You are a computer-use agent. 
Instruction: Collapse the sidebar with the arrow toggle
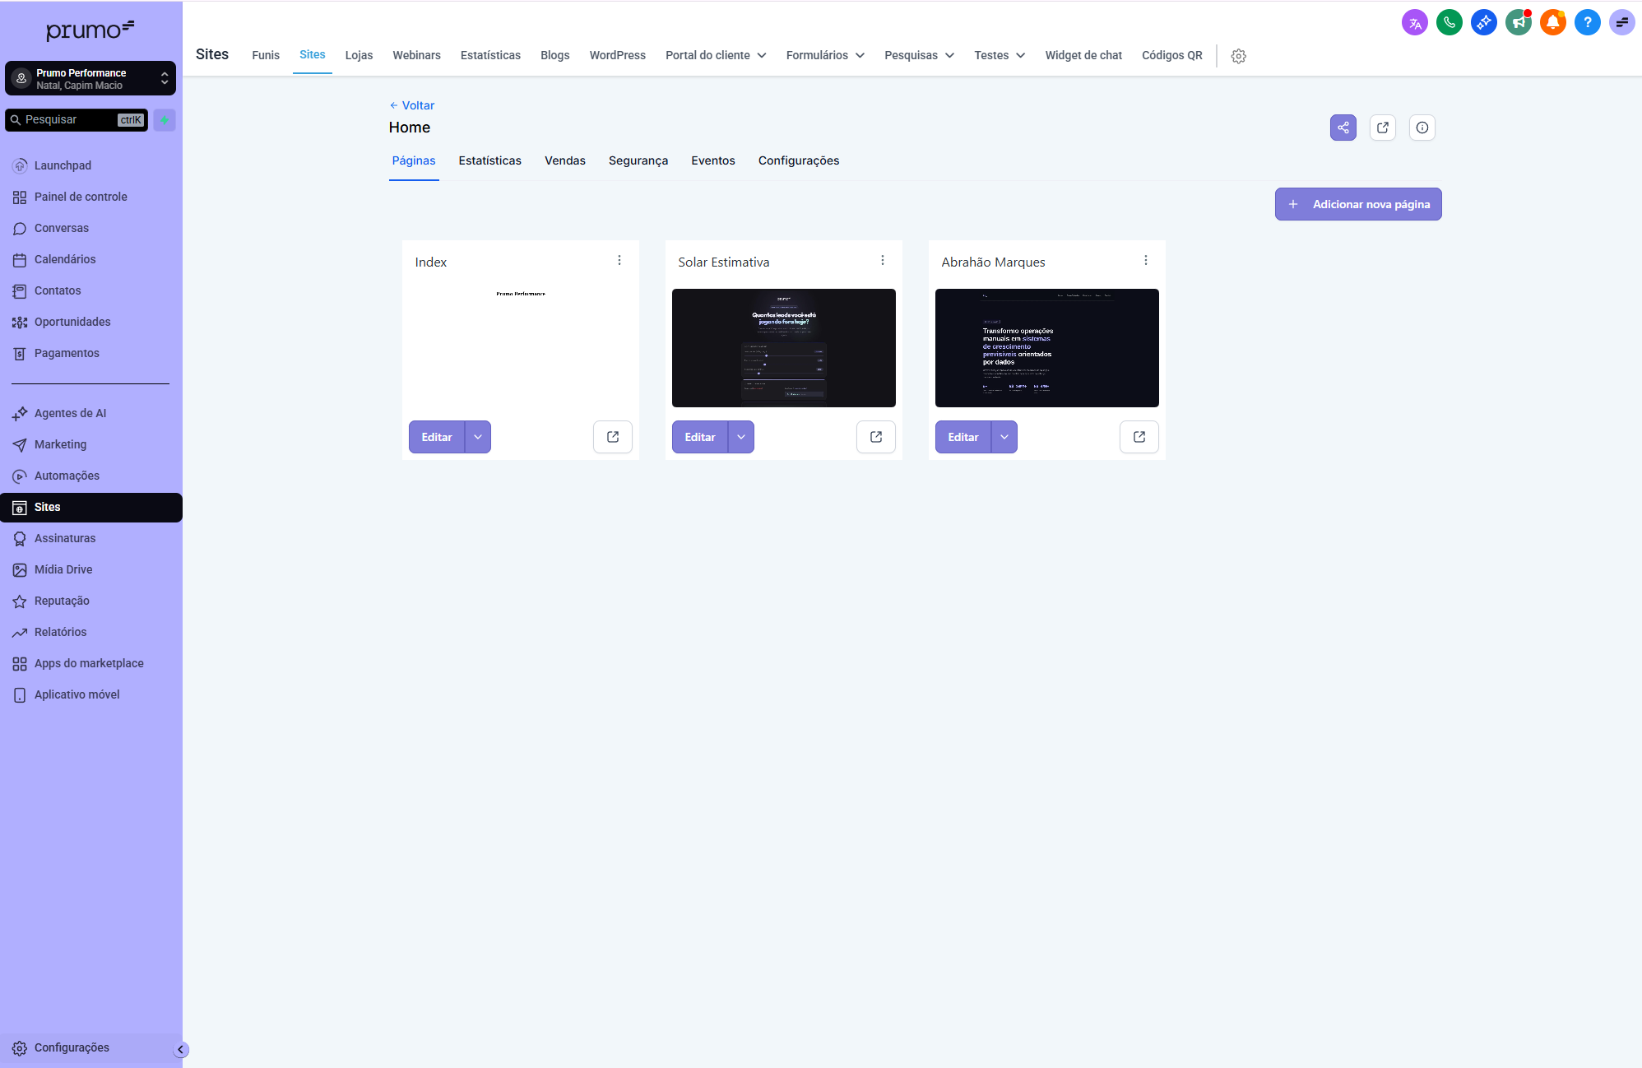click(x=180, y=1049)
